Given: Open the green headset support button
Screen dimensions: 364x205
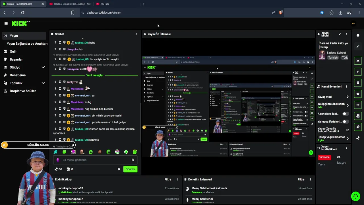Looking at the screenshot, I should click(x=355, y=196).
